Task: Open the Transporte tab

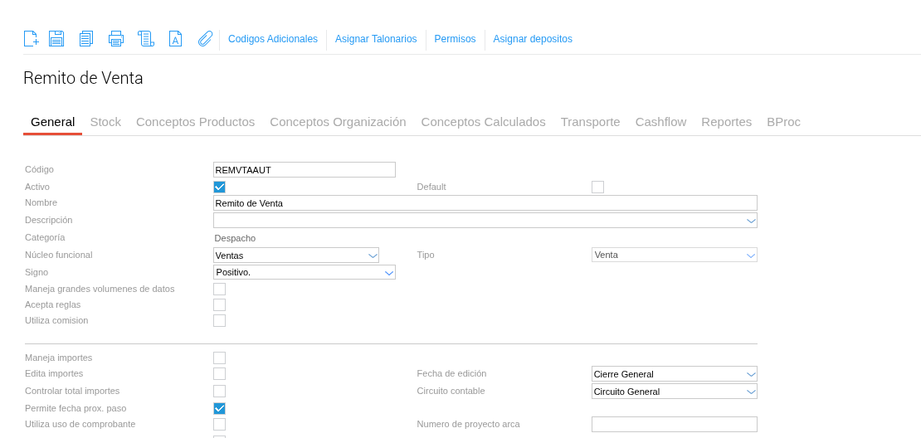Action: pos(590,122)
